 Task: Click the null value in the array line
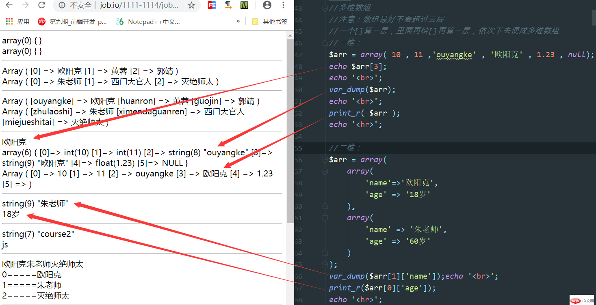[x=576, y=54]
